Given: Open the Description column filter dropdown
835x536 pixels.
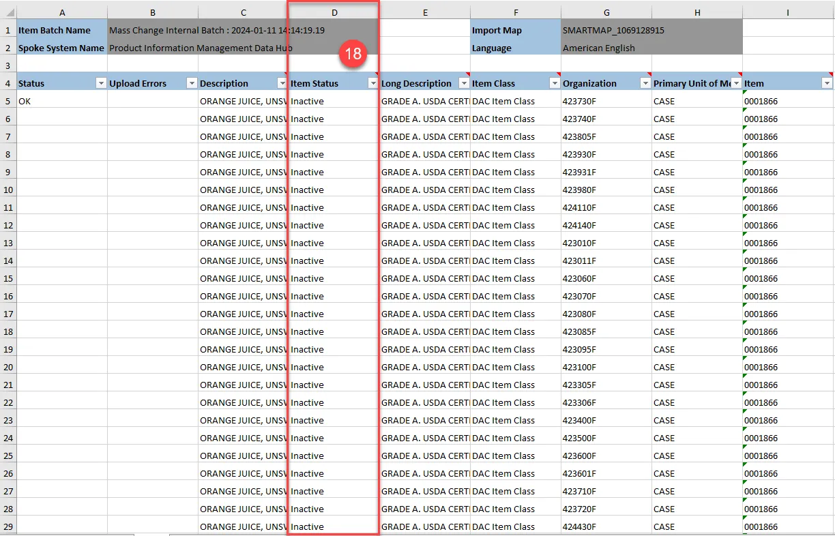Looking at the screenshot, I should 282,83.
